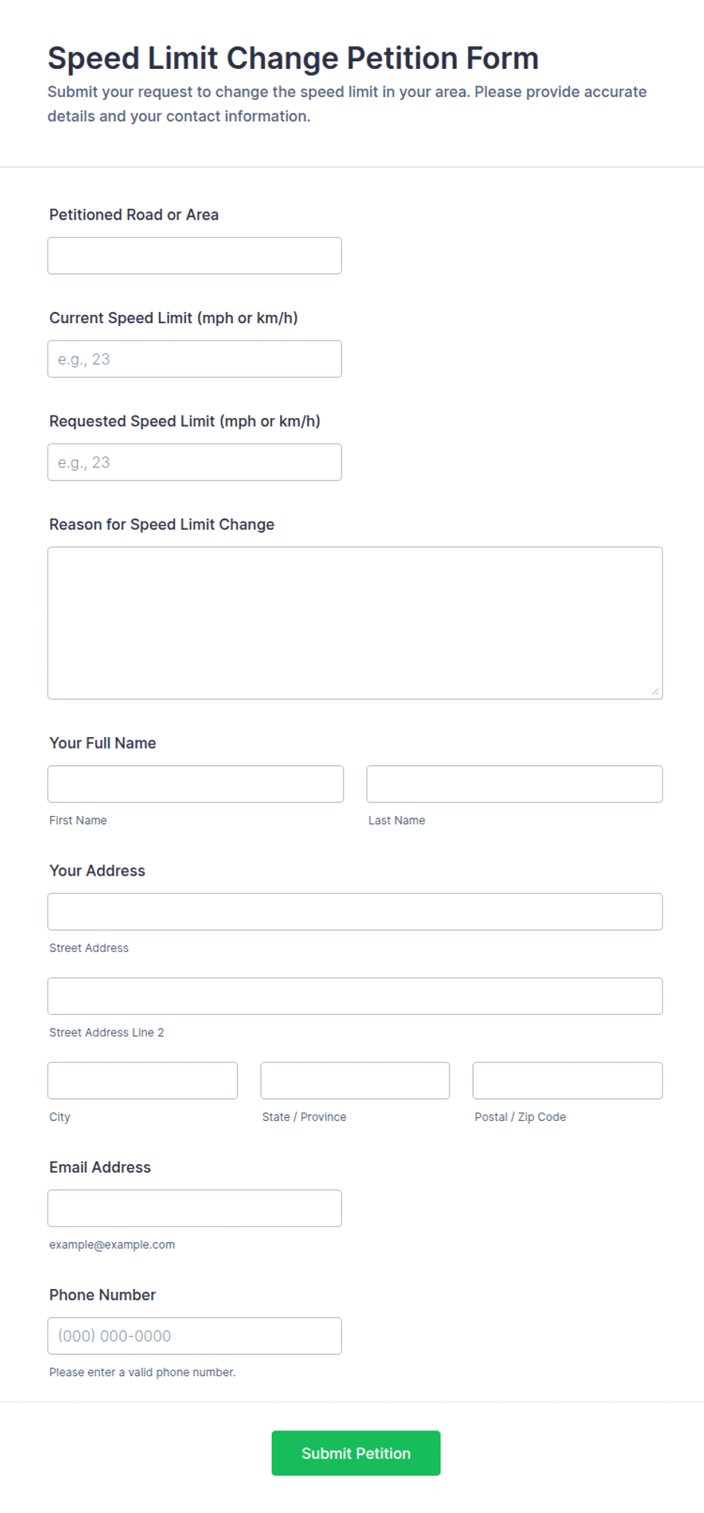Click the Email Address label
The width and height of the screenshot is (704, 1513).
pyautogui.click(x=100, y=1167)
